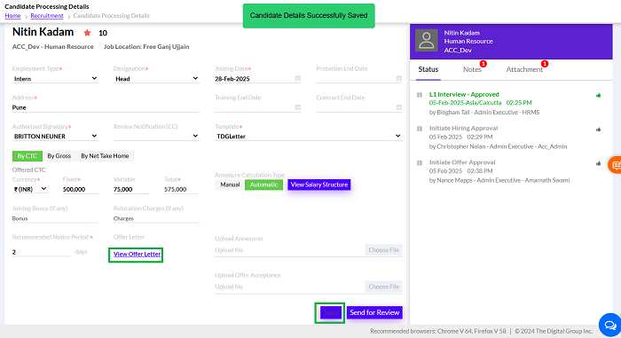Set Annexure Calculation Type to Manual
Image resolution: width=621 pixels, height=338 pixels.
click(230, 185)
